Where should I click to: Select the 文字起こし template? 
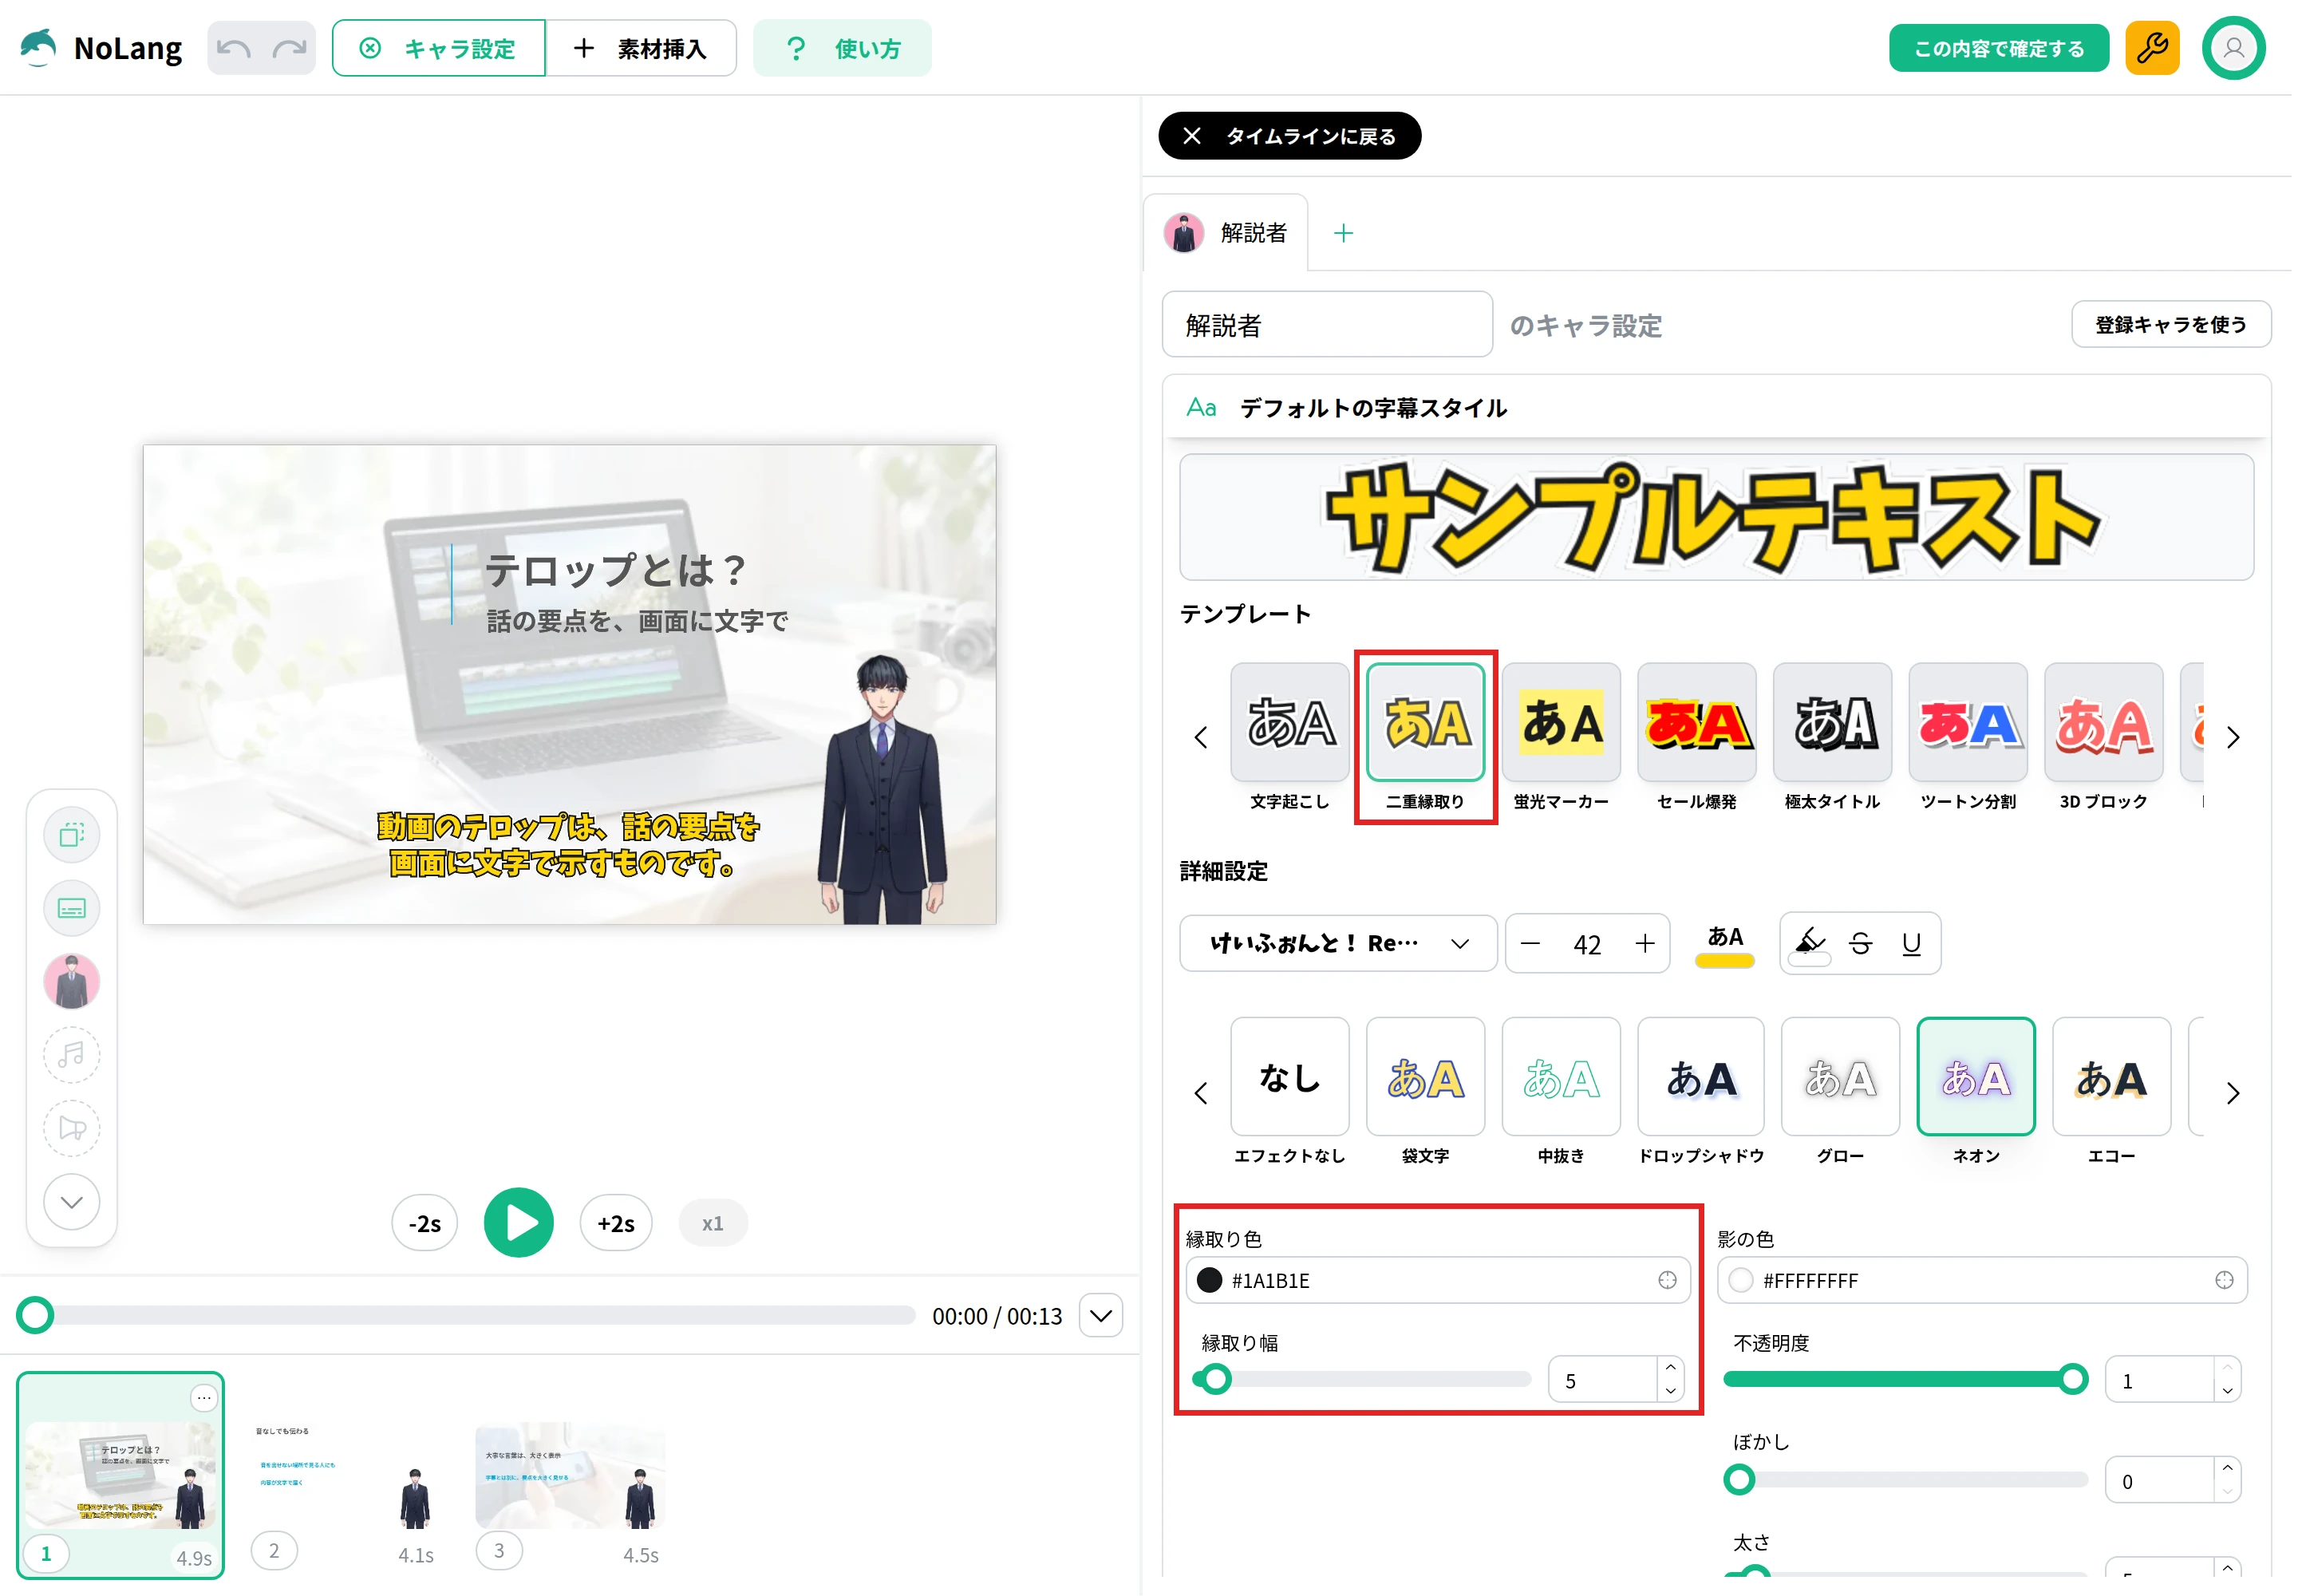point(1289,722)
